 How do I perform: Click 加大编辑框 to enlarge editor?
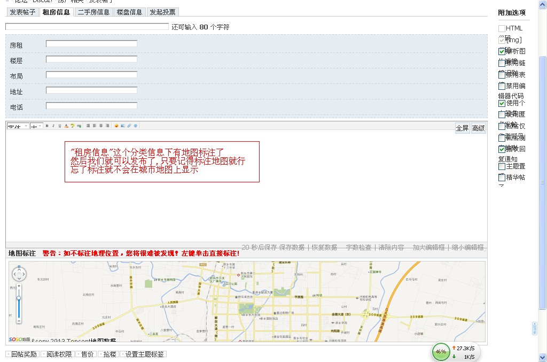pos(428,247)
